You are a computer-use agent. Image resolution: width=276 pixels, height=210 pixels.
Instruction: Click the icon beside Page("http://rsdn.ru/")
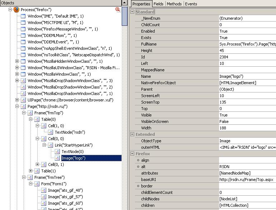click(x=23, y=106)
